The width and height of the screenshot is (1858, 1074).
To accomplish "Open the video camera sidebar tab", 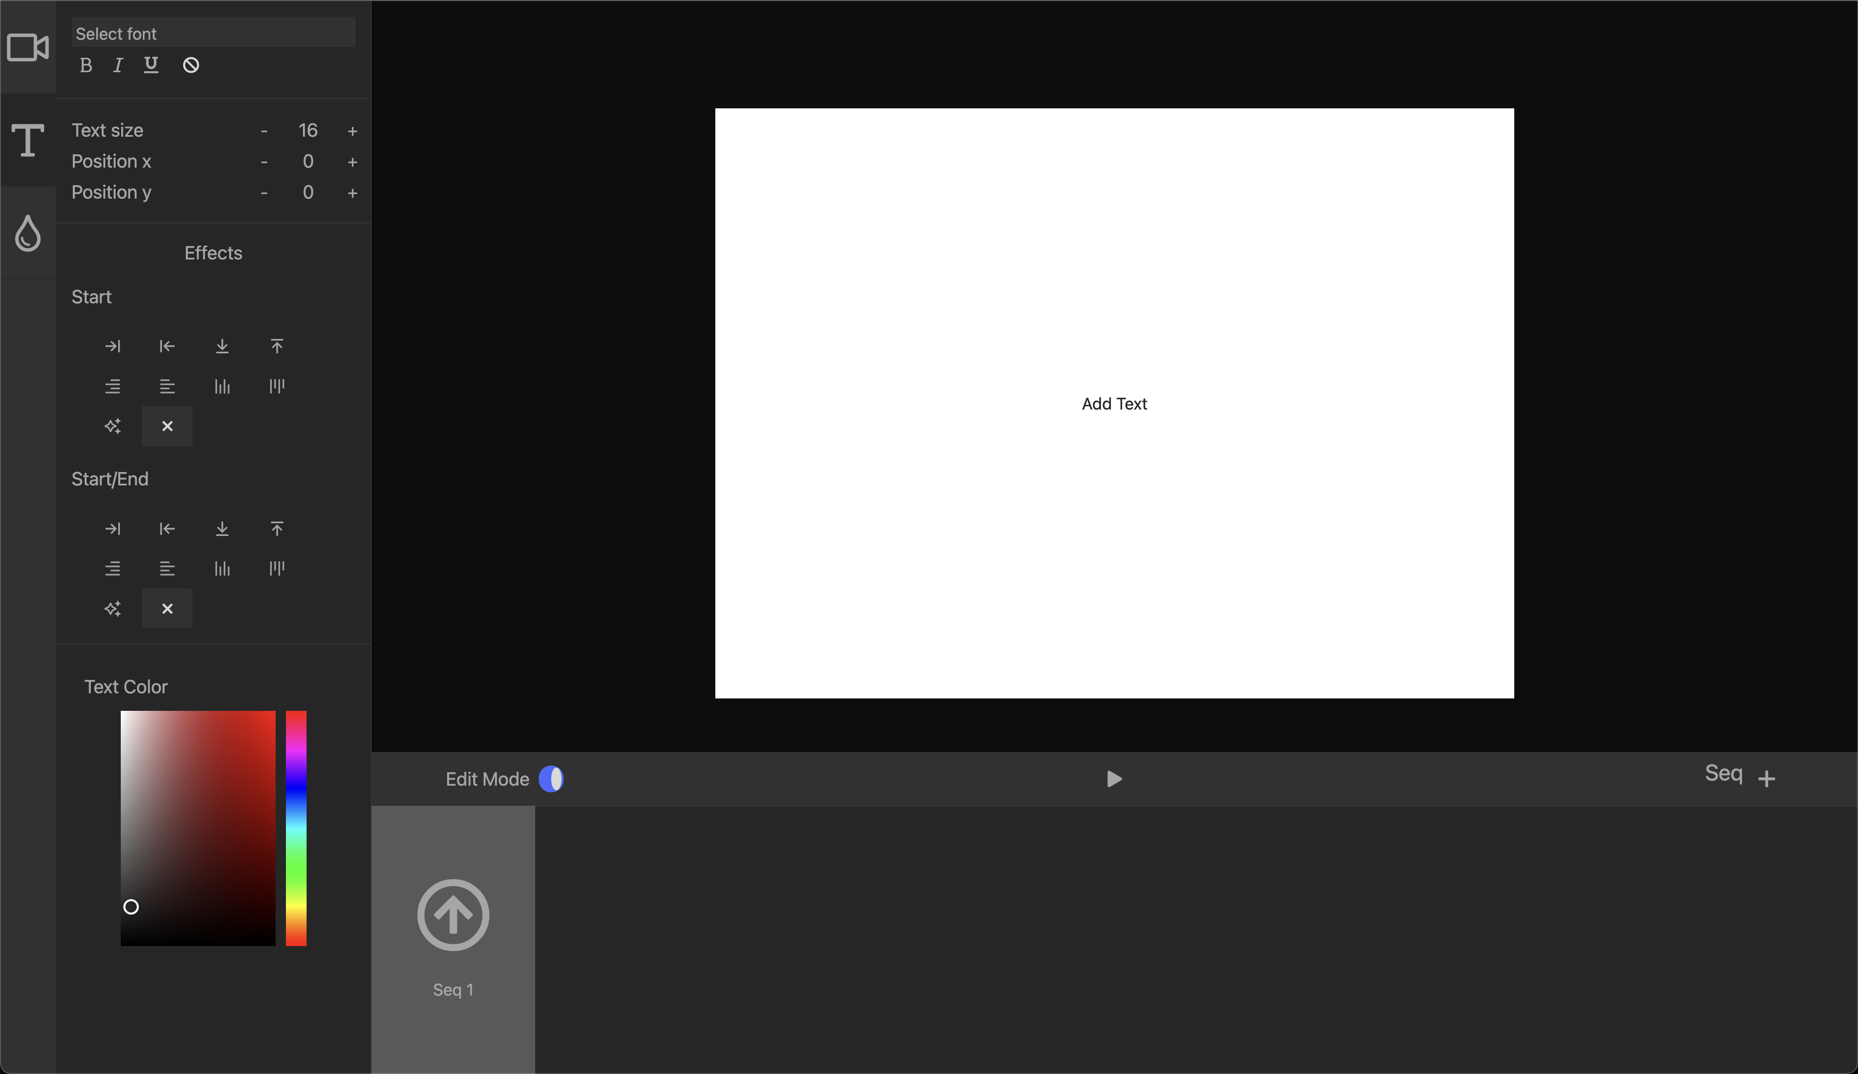I will point(28,47).
